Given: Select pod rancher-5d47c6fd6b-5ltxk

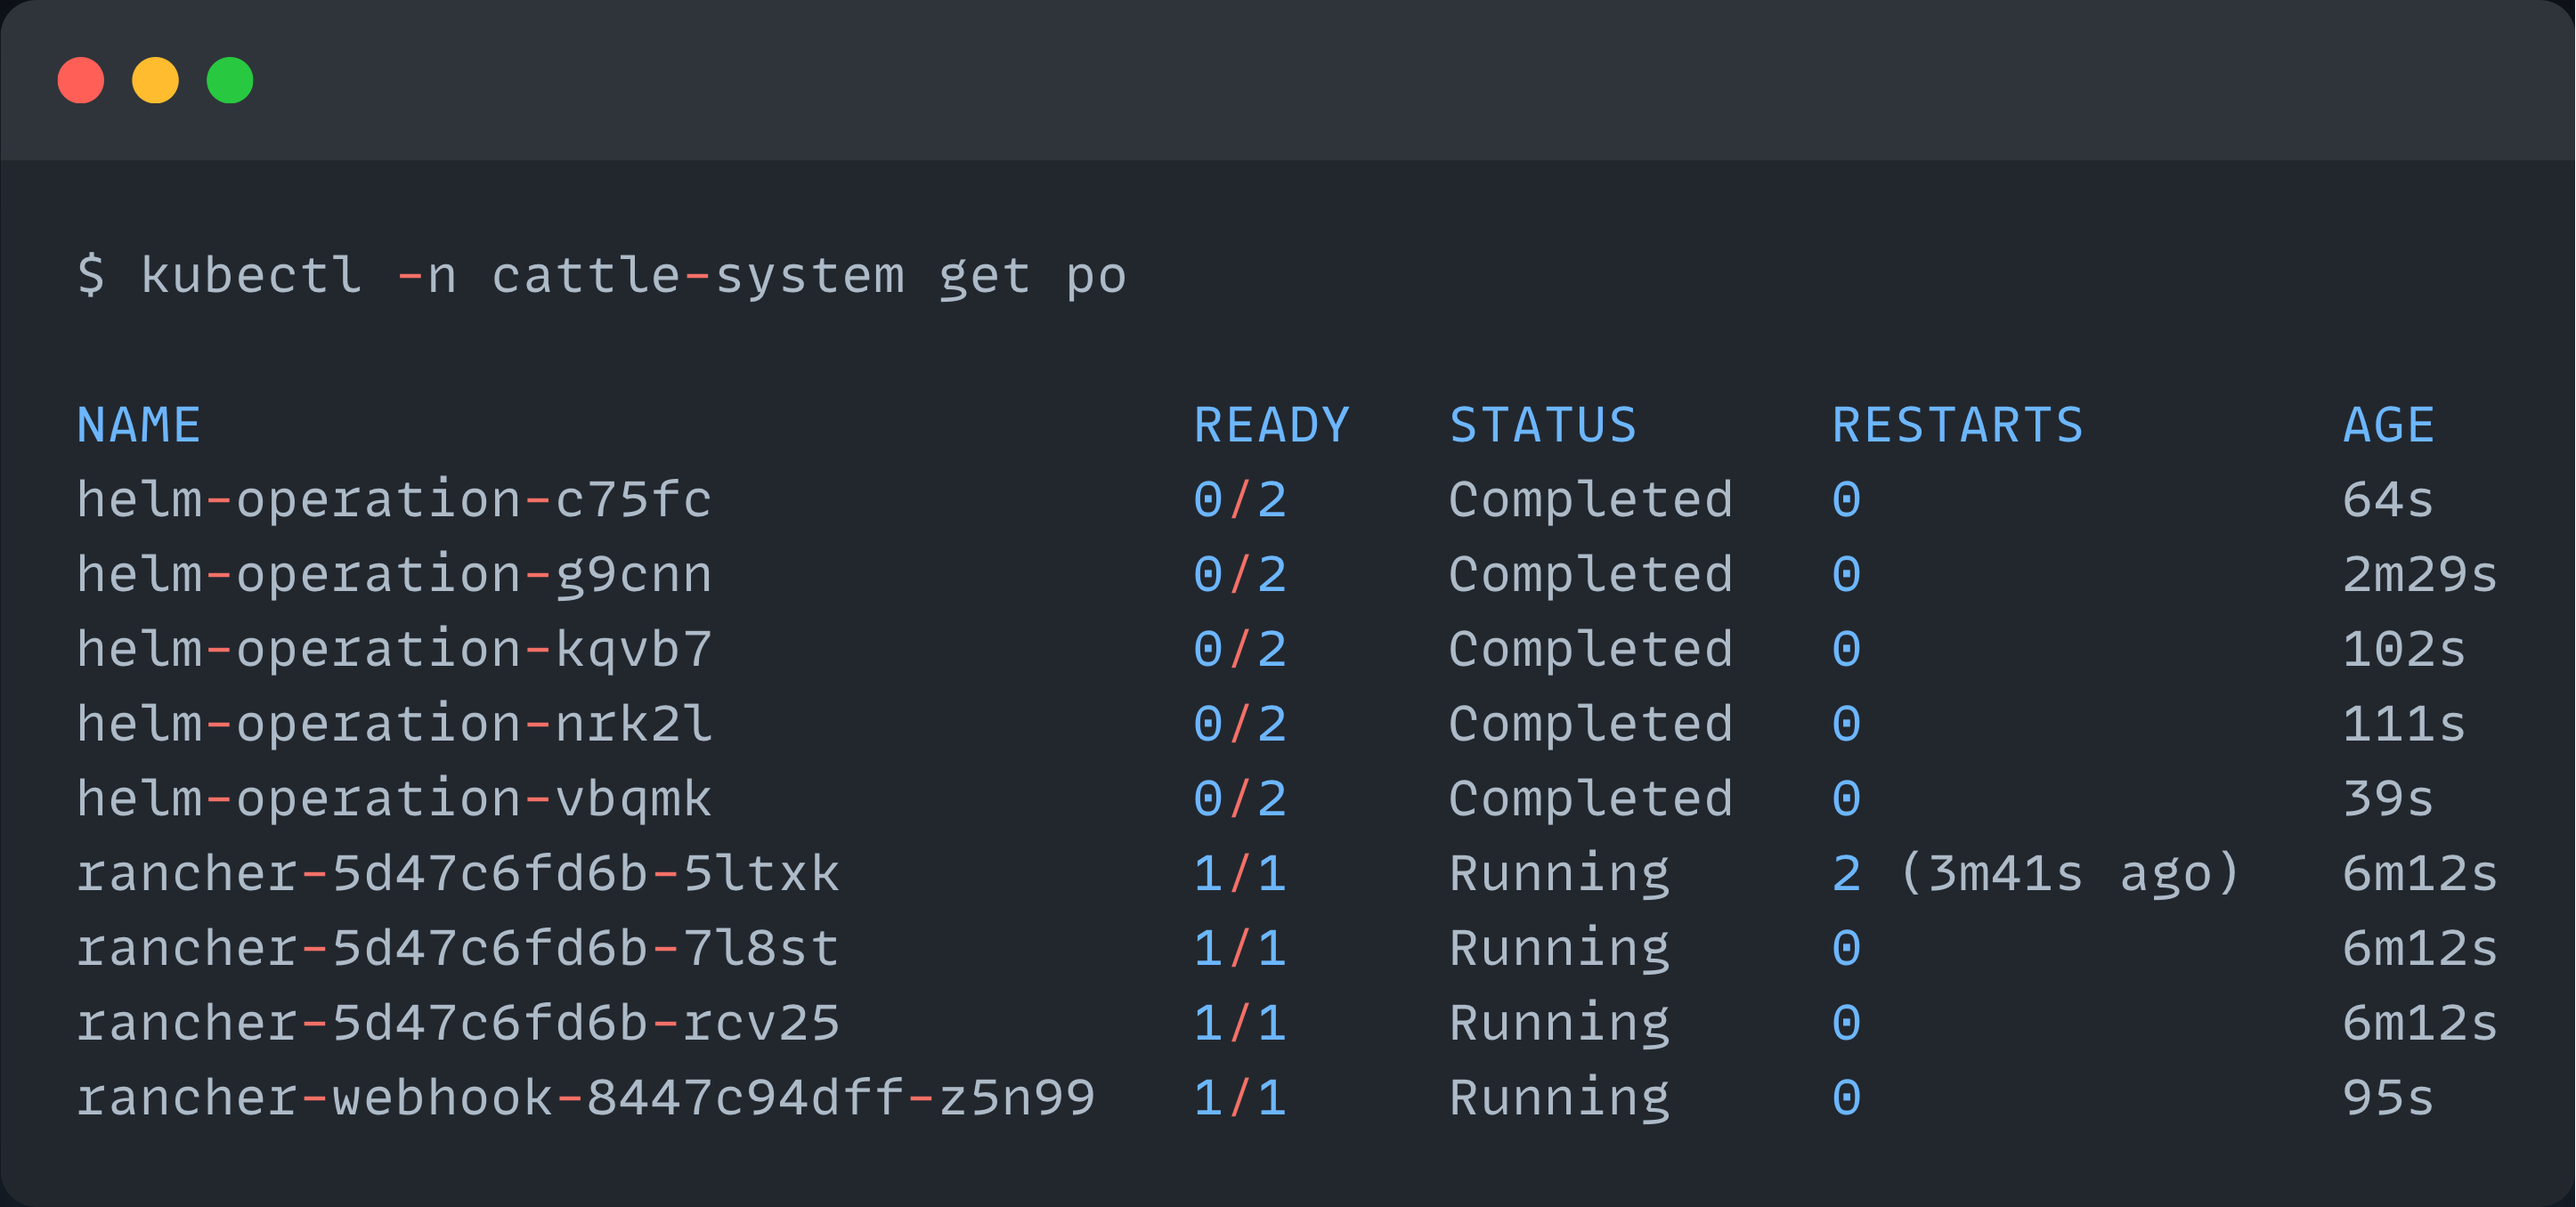Looking at the screenshot, I should (458, 872).
